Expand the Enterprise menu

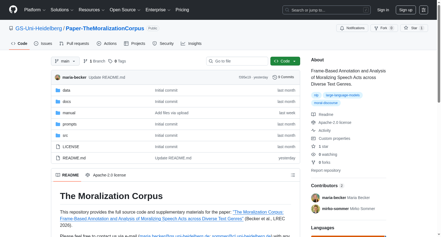158,10
